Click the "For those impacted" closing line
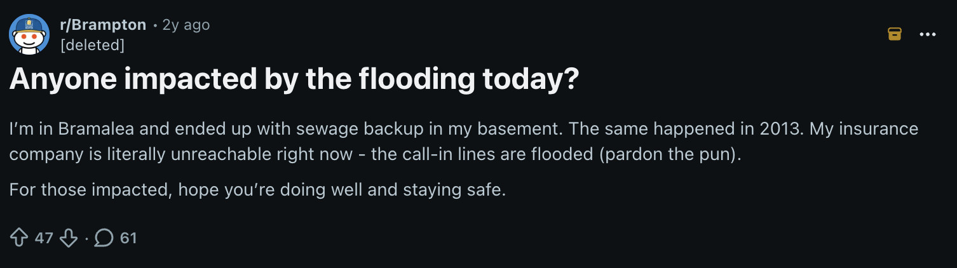This screenshot has width=957, height=268. tap(257, 190)
